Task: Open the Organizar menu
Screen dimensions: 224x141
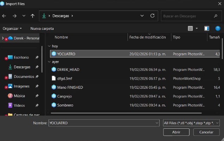Action: pos(12,28)
